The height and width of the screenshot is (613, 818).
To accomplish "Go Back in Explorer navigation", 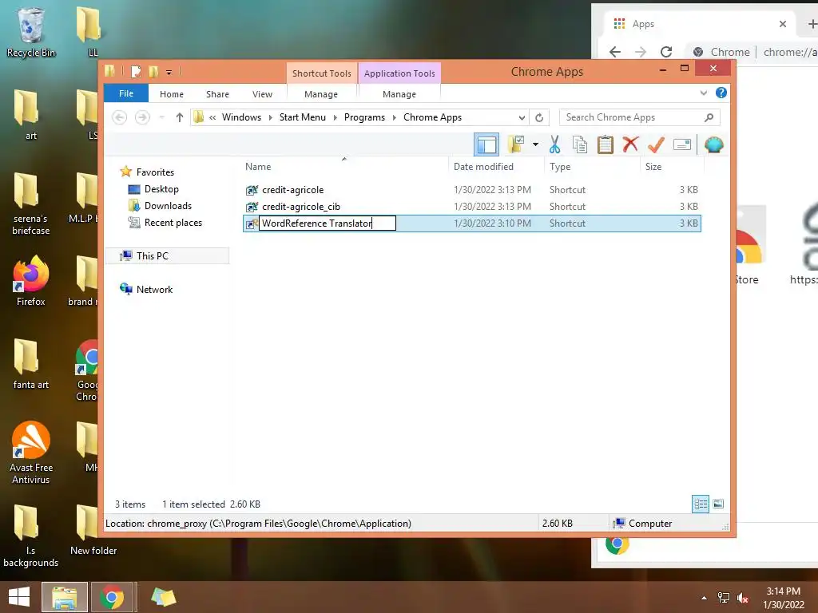I will point(120,117).
